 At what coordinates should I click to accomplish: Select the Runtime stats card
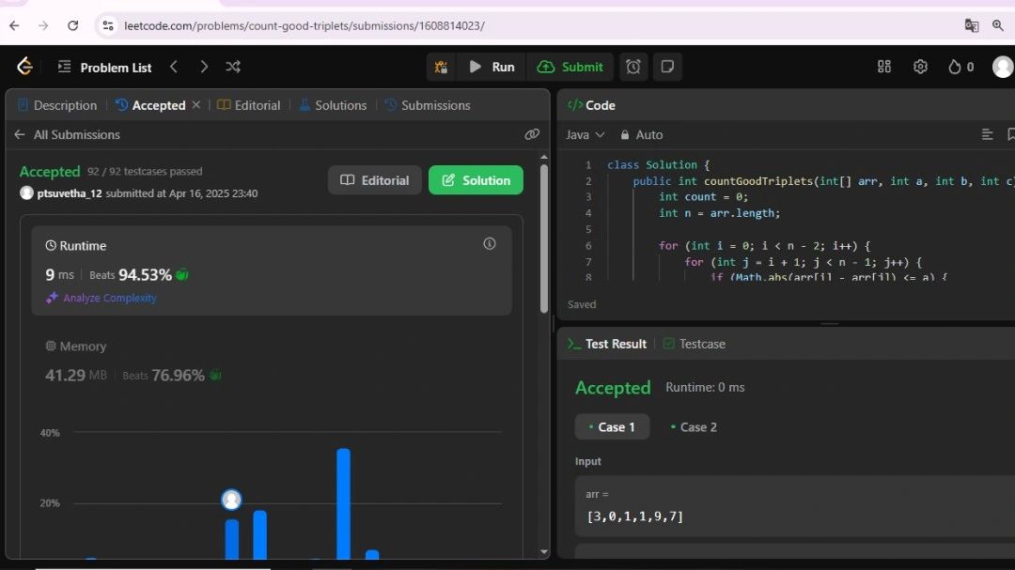(272, 270)
